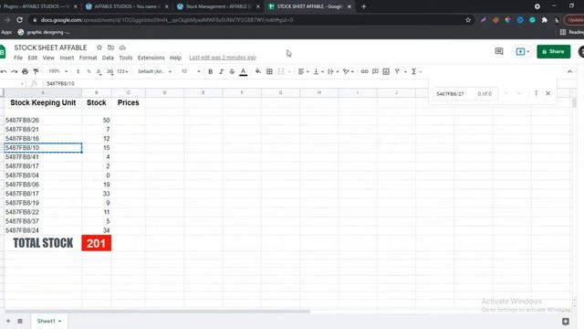Redo the last action

pyautogui.click(x=15, y=71)
